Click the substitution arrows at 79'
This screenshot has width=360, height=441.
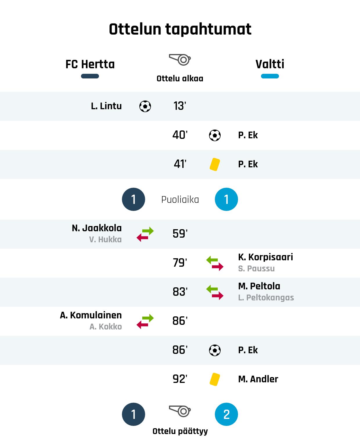[215, 263]
